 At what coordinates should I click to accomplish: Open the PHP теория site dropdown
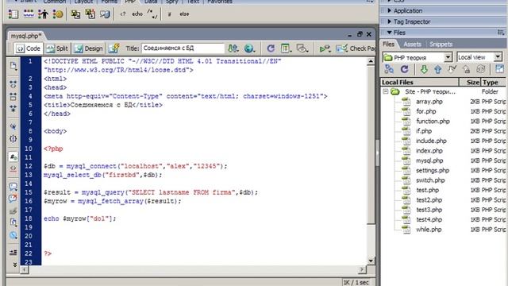click(x=448, y=57)
